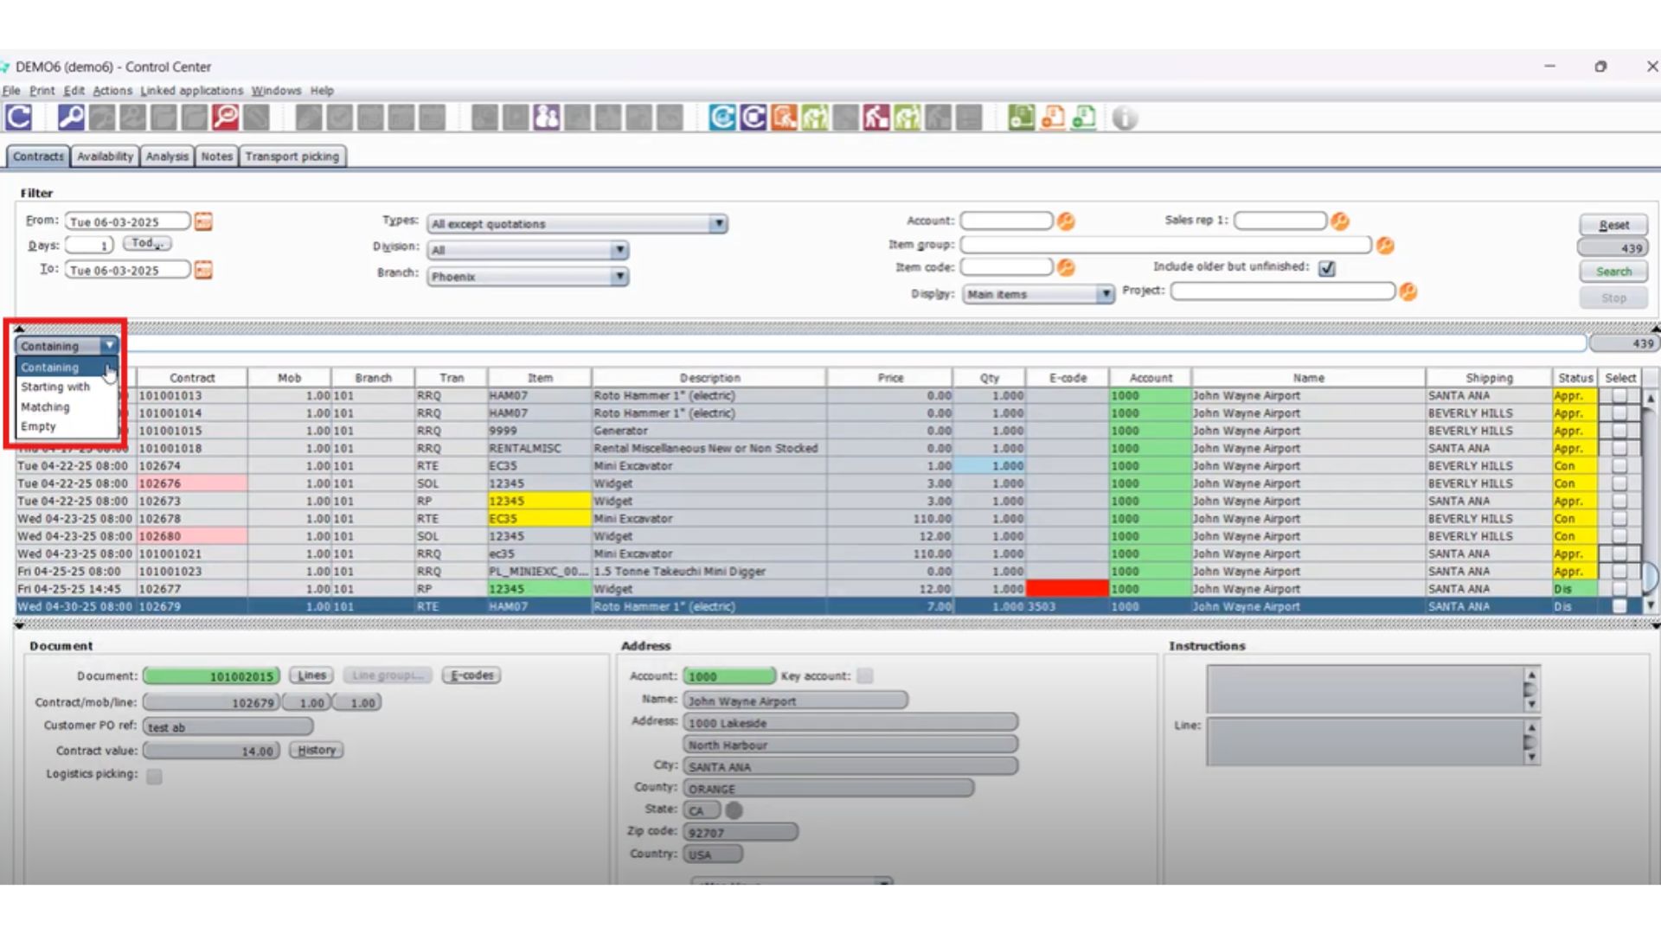
Task: Click the dark-blue circular C toolbar icon
Action: [x=753, y=117]
